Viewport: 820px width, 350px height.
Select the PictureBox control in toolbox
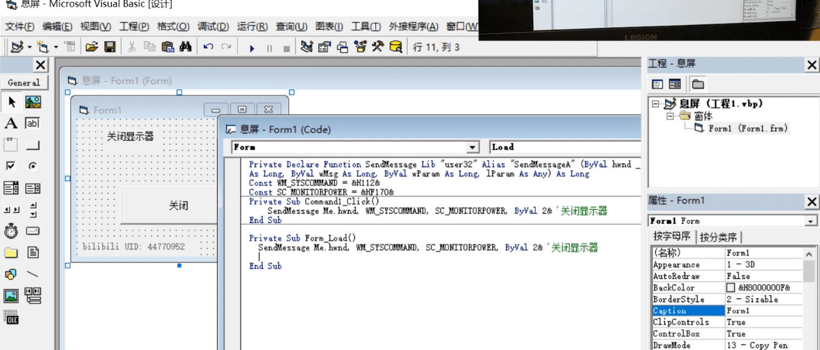point(32,102)
